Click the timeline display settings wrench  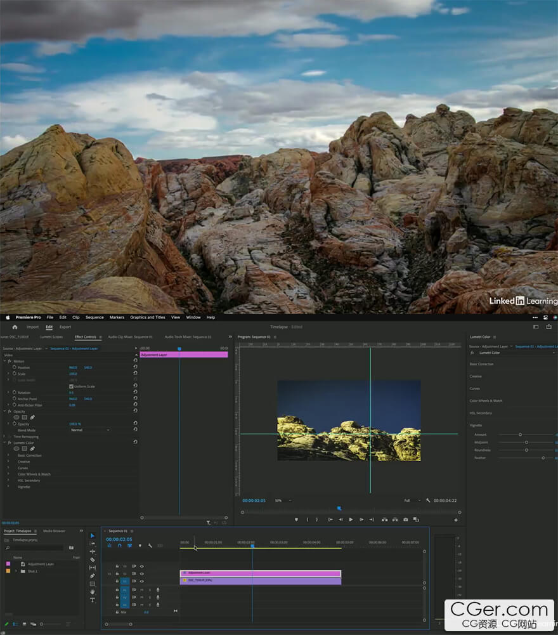[x=150, y=546]
